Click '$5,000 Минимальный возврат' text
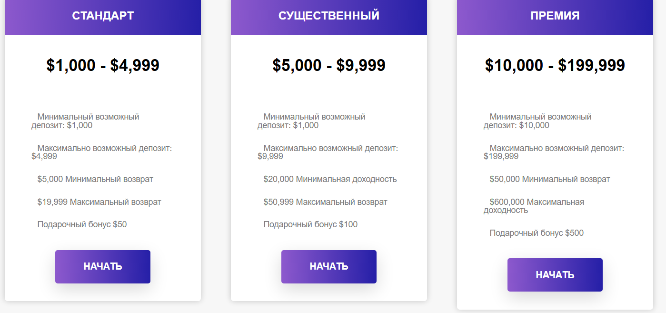The height and width of the screenshot is (313, 666). [95, 180]
